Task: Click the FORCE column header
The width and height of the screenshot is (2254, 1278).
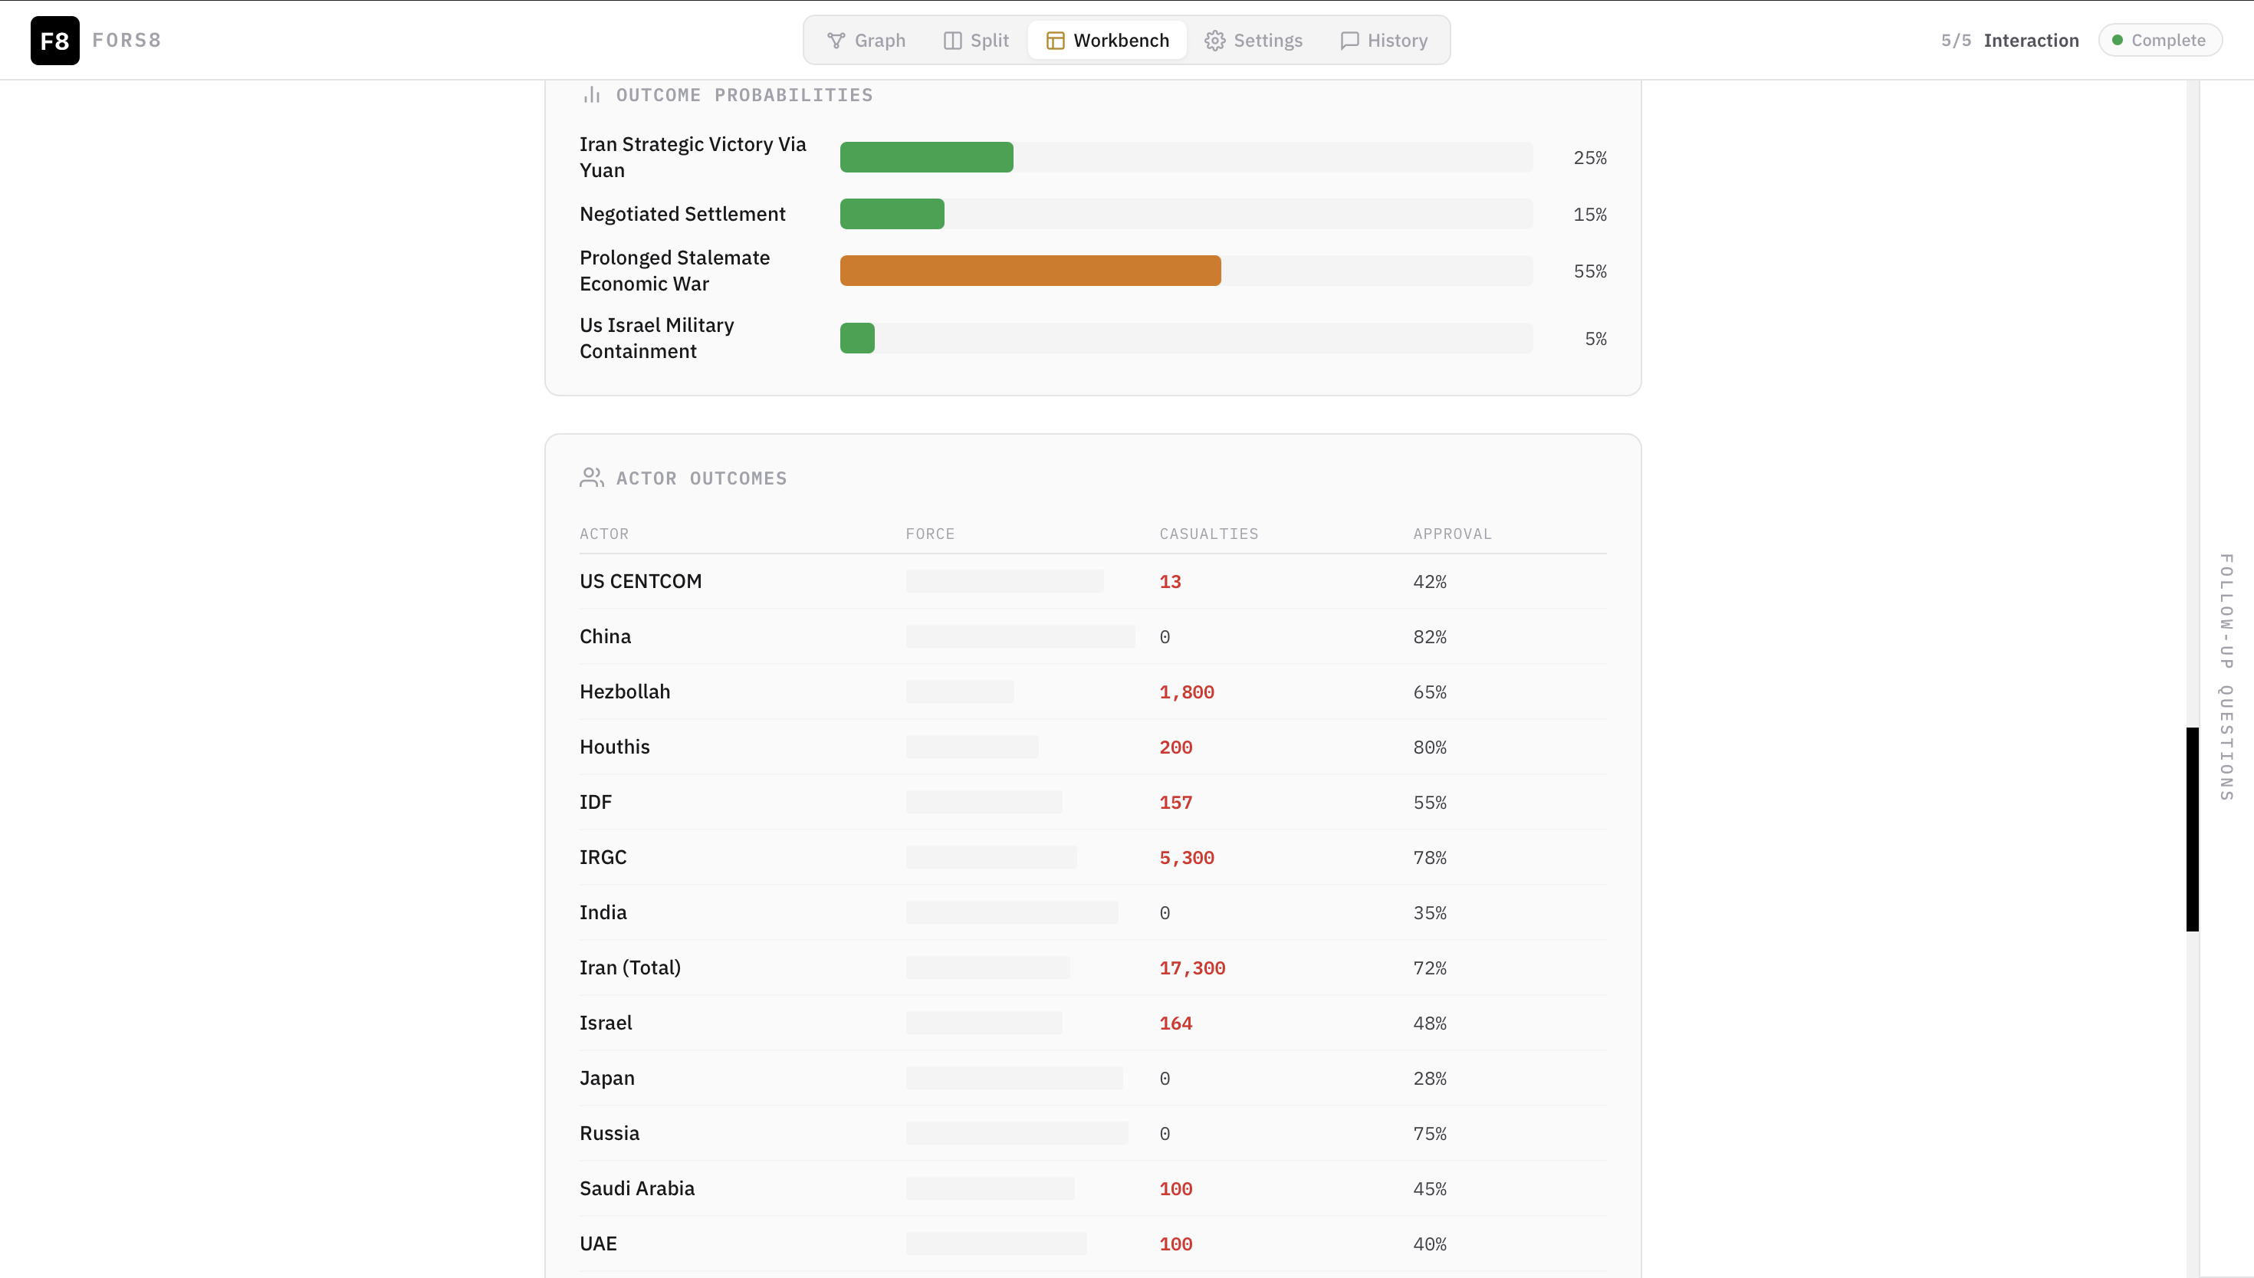Action: 931,534
